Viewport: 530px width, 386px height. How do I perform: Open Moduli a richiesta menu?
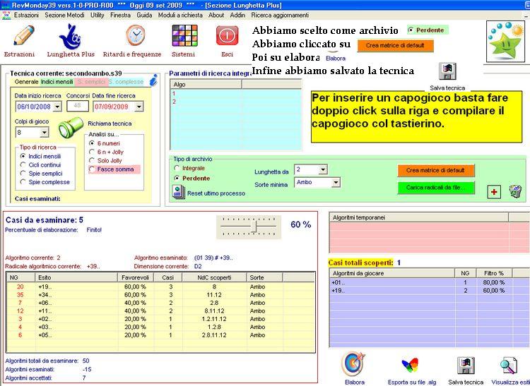pos(180,16)
